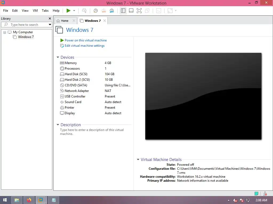Click Send Ctrl+Alt+Del toolbar icon
This screenshot has width=273, height=204.
click(x=84, y=11)
